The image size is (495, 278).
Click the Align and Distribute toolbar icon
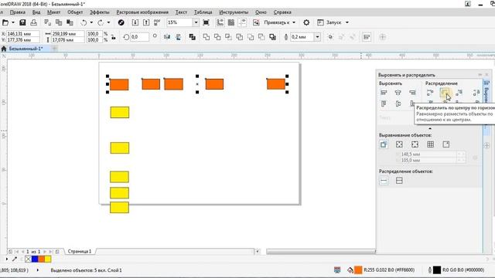pyautogui.click(x=367, y=37)
